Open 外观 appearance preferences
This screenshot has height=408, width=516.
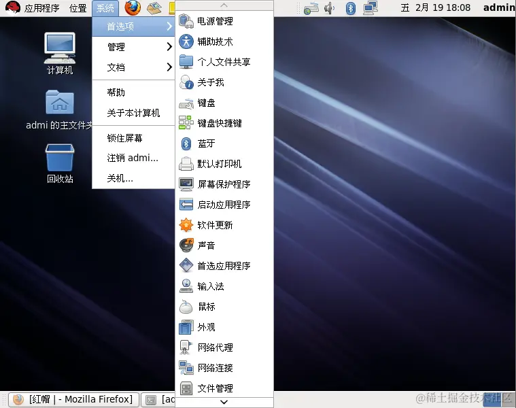pos(224,327)
